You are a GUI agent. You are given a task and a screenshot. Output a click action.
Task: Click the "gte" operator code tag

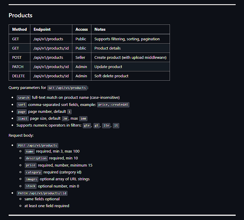87,126
